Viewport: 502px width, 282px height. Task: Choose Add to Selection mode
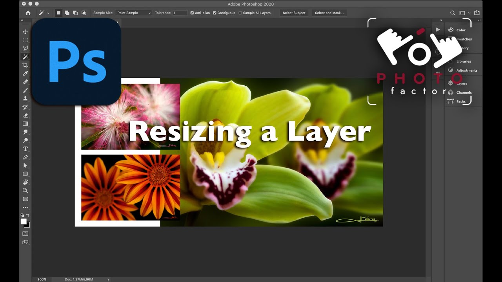coord(67,13)
